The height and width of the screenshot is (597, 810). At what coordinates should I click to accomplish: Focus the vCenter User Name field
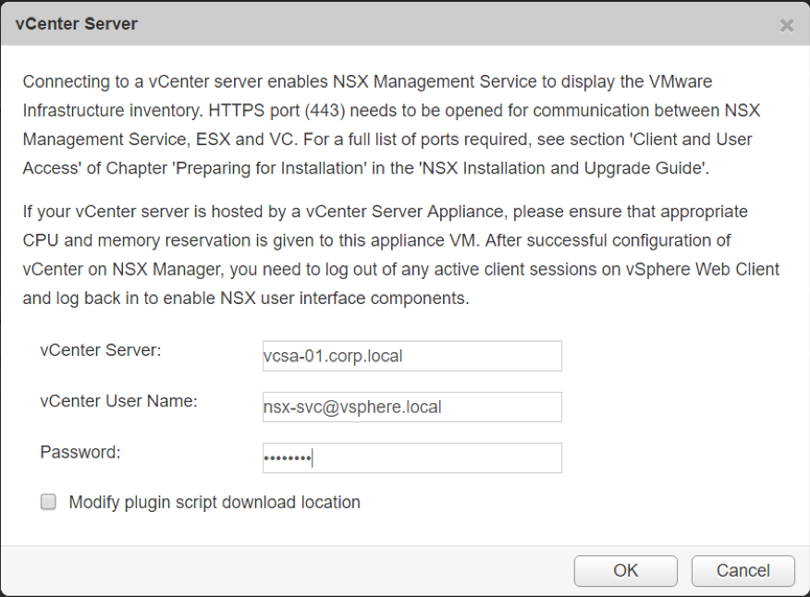pos(412,407)
